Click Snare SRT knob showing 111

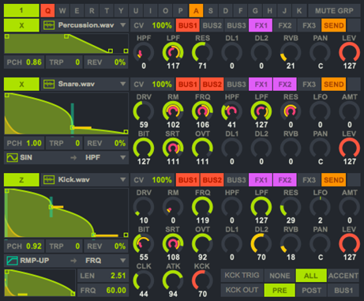[x=173, y=148]
